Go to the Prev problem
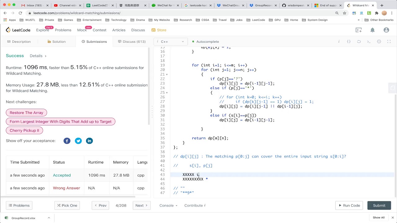 (x=100, y=205)
